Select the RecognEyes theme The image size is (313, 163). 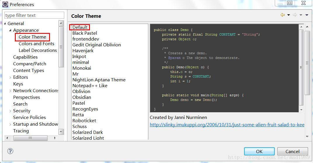(x=85, y=109)
